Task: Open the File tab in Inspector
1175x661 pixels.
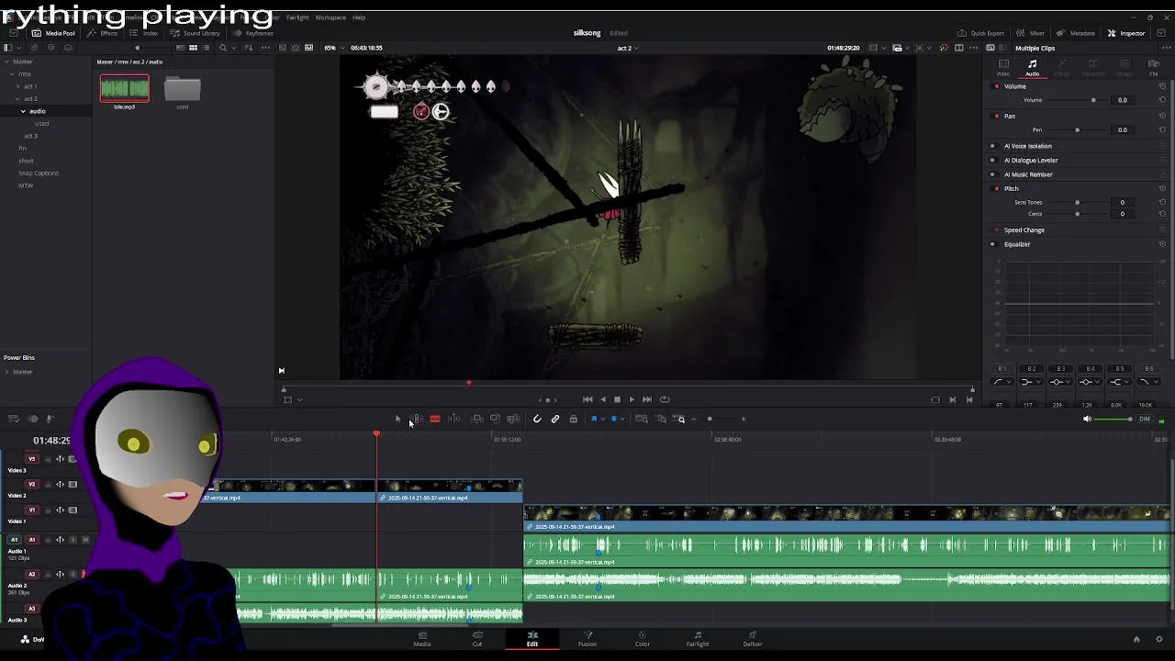Action: (1154, 67)
